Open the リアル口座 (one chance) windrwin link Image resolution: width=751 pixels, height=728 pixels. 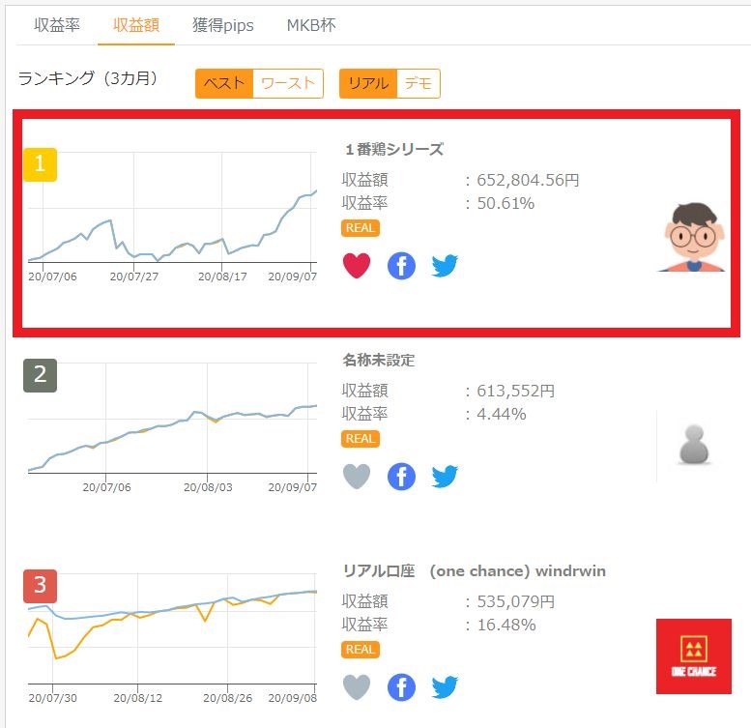[474, 570]
